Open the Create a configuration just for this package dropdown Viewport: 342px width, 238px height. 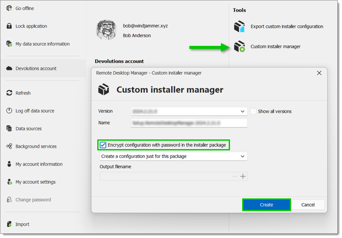[x=174, y=156]
